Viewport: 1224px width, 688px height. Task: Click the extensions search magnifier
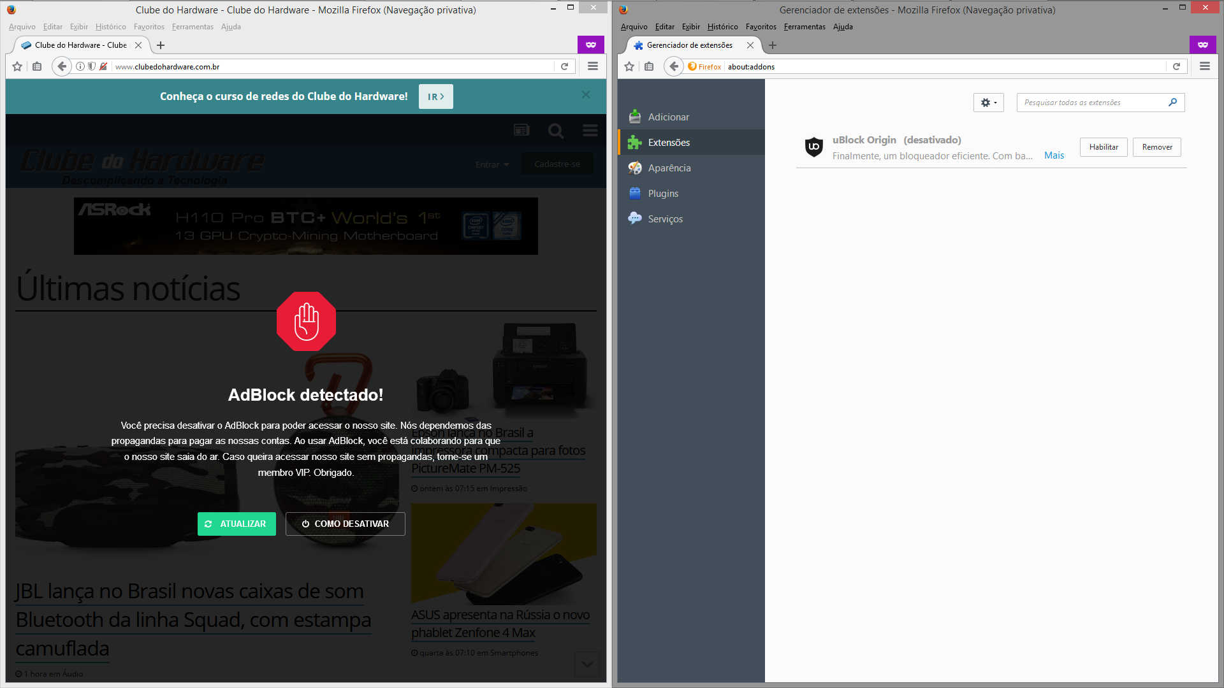pyautogui.click(x=1173, y=102)
